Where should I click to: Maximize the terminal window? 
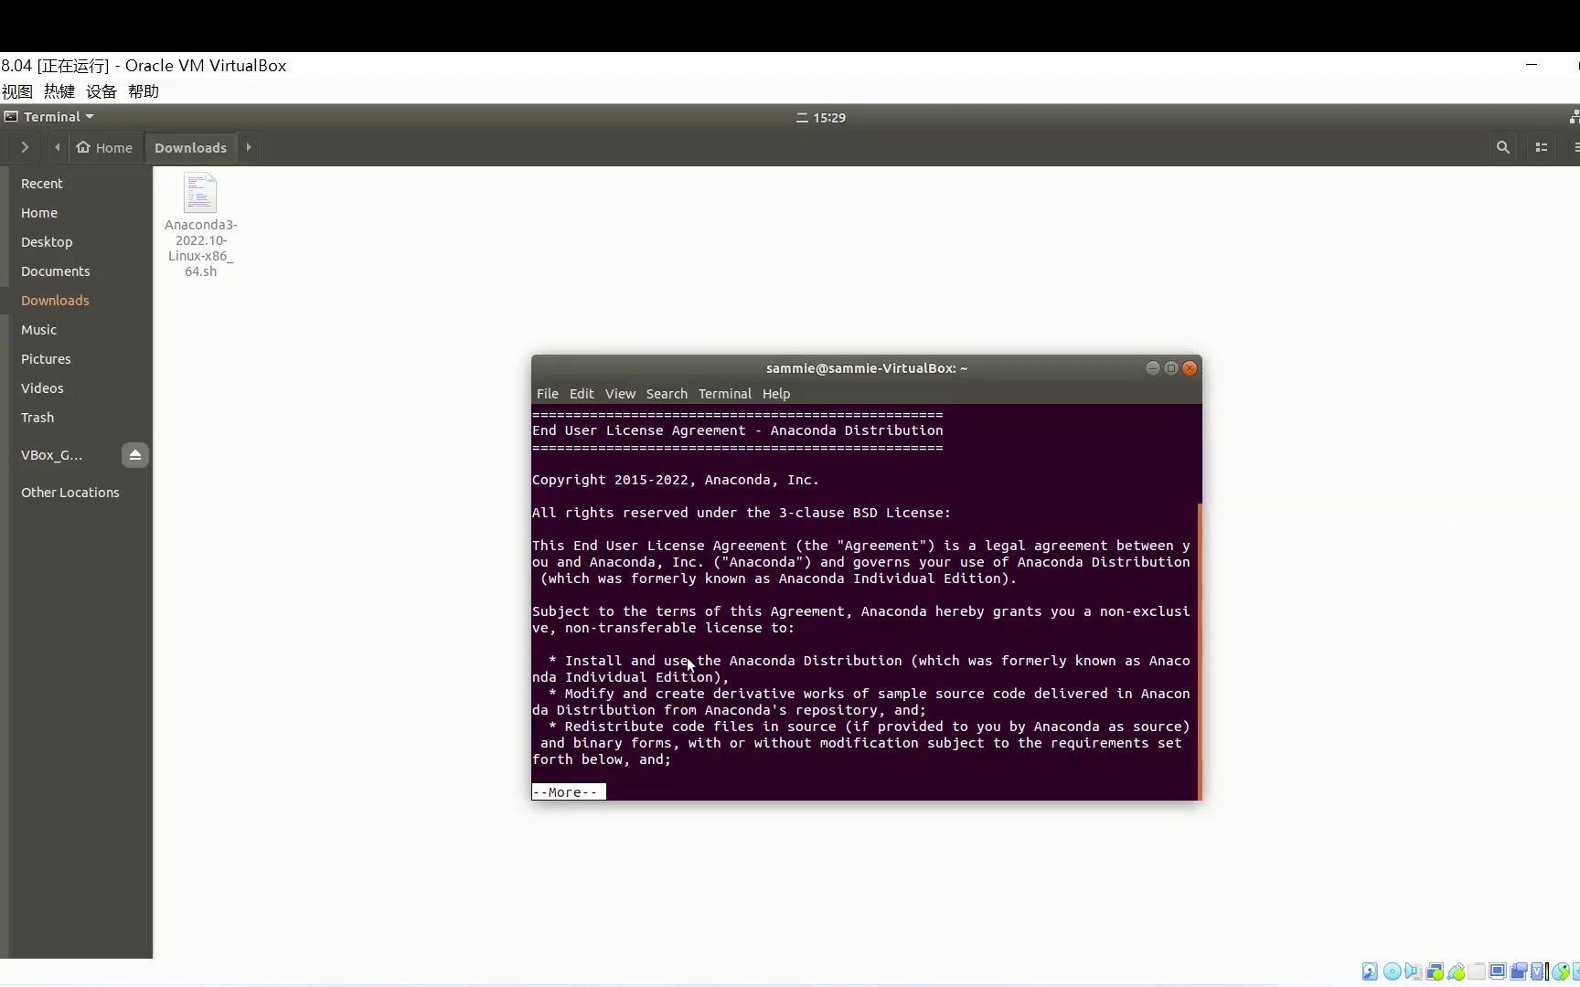pyautogui.click(x=1171, y=368)
